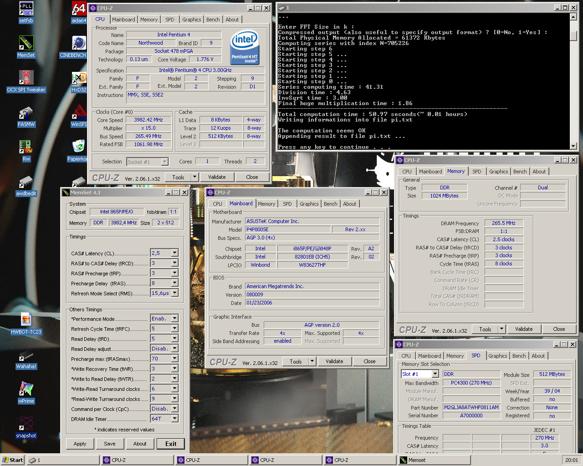Viewport: 583px width, 466px height.
Task: Expand the Precharge max (tRASmax) dropdown
Action: [174, 359]
